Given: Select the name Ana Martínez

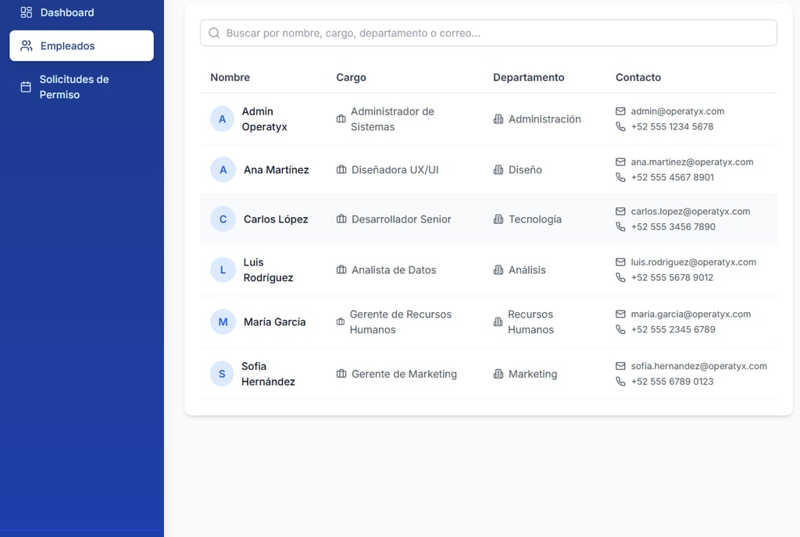Looking at the screenshot, I should coord(276,169).
